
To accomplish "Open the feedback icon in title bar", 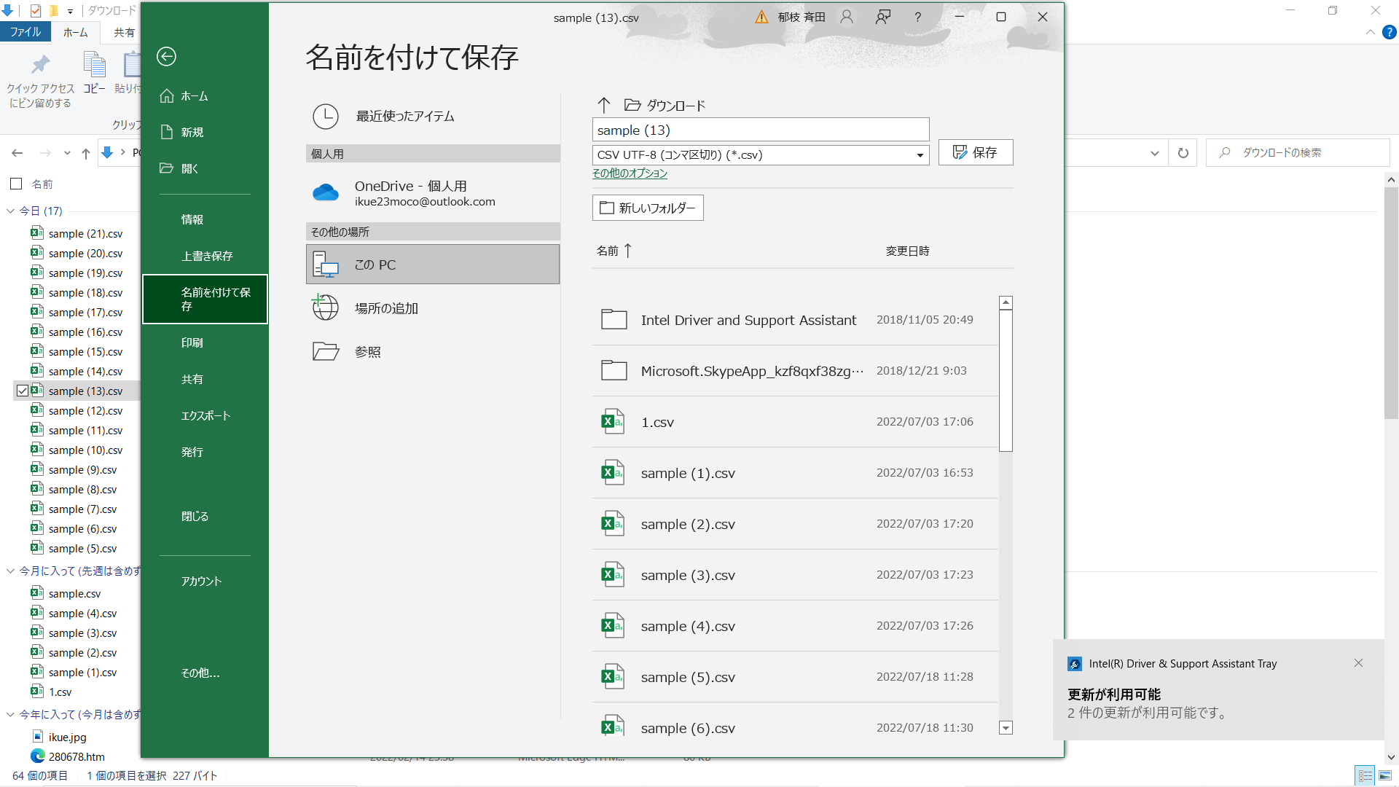I will pyautogui.click(x=882, y=17).
